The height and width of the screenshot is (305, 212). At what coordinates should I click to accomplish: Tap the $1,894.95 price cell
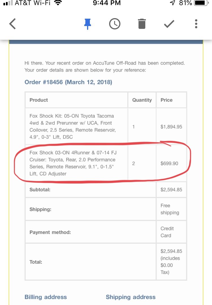[x=171, y=127]
